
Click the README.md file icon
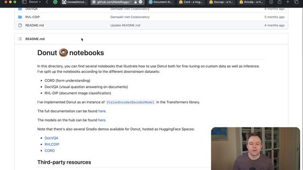coord(20,25)
